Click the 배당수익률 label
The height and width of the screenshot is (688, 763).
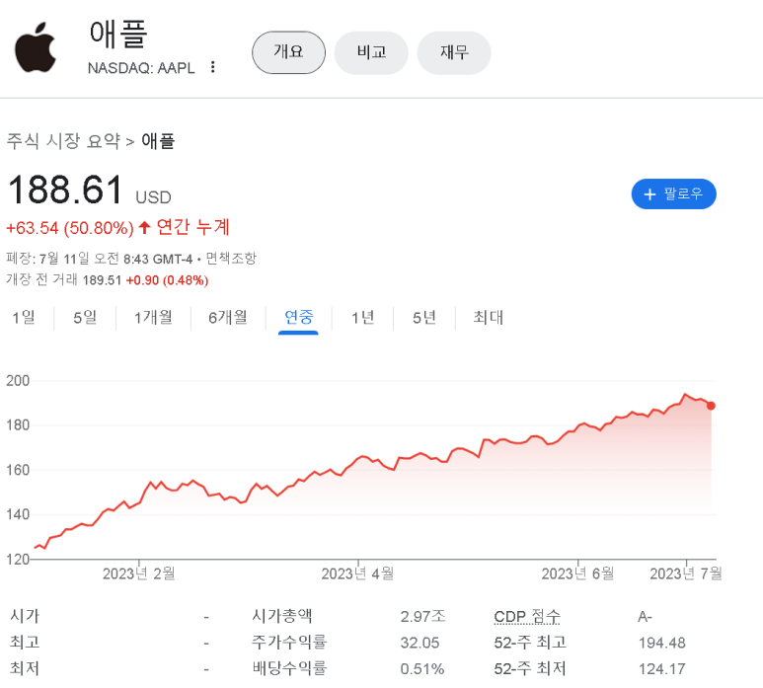(x=289, y=668)
